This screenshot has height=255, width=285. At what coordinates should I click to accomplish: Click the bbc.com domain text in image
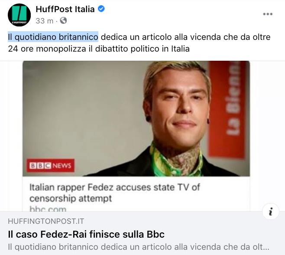[x=48, y=209]
